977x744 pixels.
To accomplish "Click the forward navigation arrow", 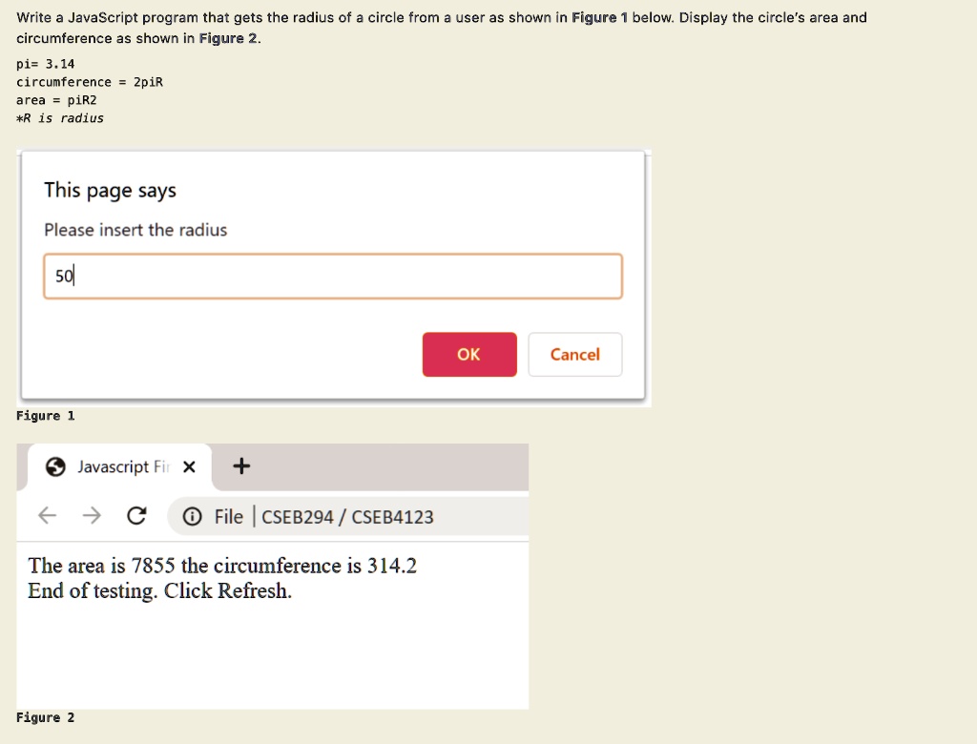I will (92, 515).
